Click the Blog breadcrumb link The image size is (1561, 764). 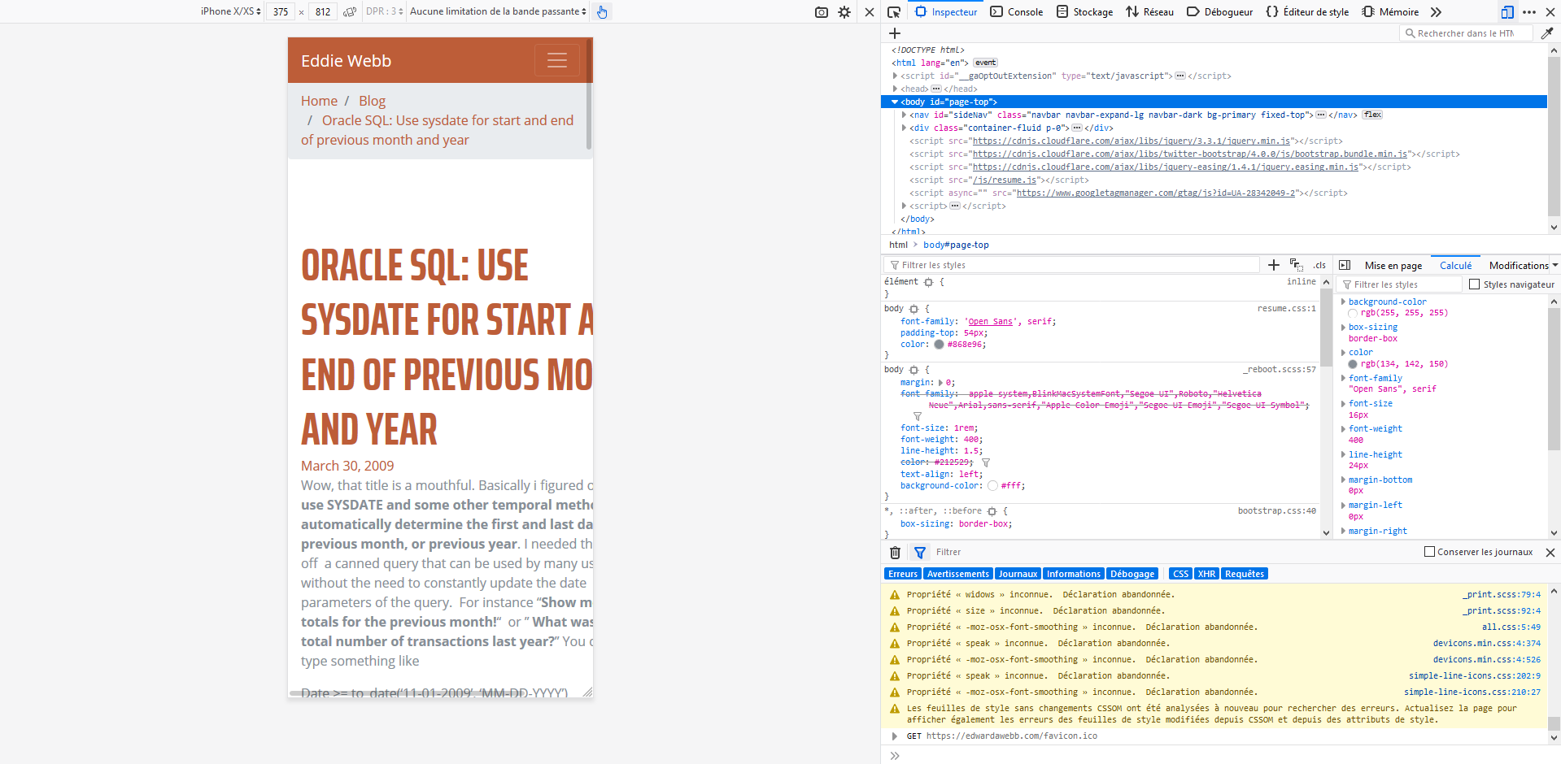(372, 101)
